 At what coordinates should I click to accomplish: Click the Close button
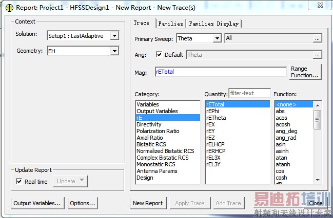pos(316,203)
